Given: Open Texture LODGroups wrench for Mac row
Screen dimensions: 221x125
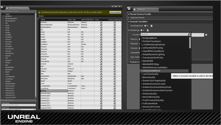Looking at the screenshot, I should pos(115,74).
